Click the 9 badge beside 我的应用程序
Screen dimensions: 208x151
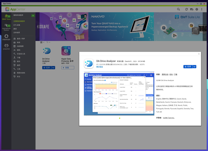pos(33,16)
